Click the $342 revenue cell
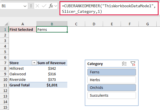 pyautogui.click(x=52, y=68)
